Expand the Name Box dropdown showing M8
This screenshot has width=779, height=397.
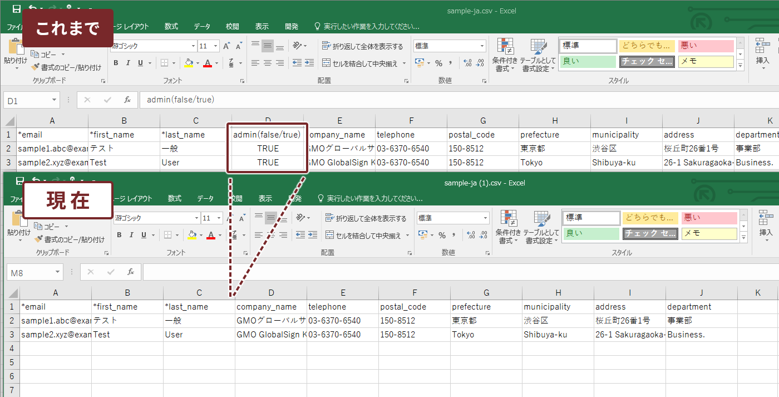click(58, 272)
